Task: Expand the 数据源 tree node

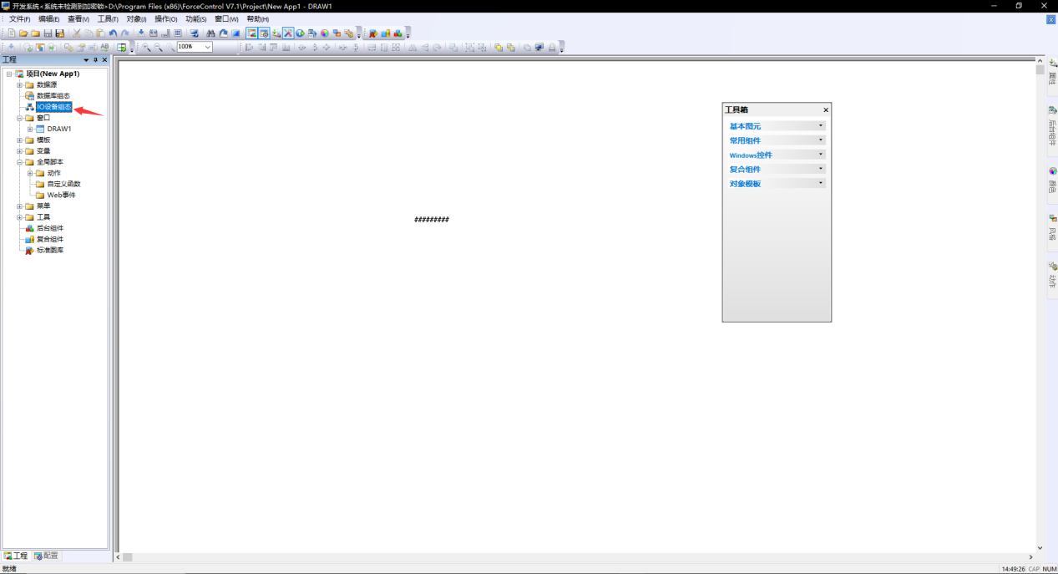Action: [x=19, y=85]
